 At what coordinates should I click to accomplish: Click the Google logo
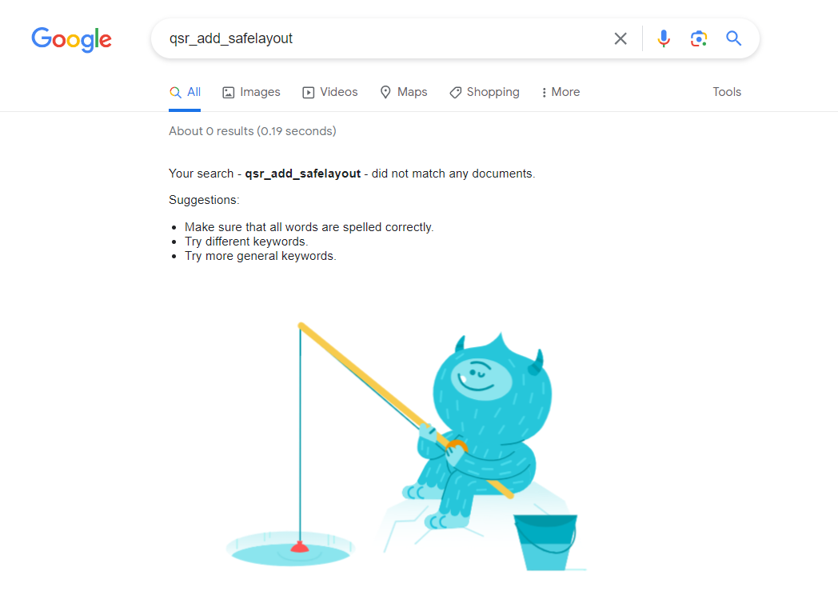[x=72, y=39]
